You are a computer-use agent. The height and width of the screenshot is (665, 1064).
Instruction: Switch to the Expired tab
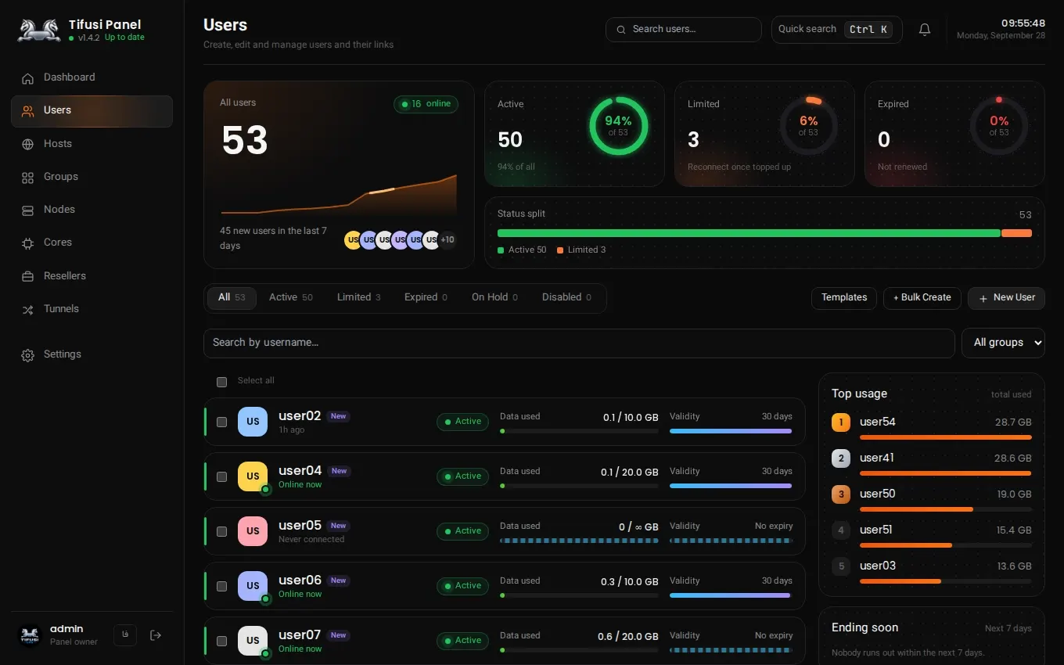pos(426,297)
